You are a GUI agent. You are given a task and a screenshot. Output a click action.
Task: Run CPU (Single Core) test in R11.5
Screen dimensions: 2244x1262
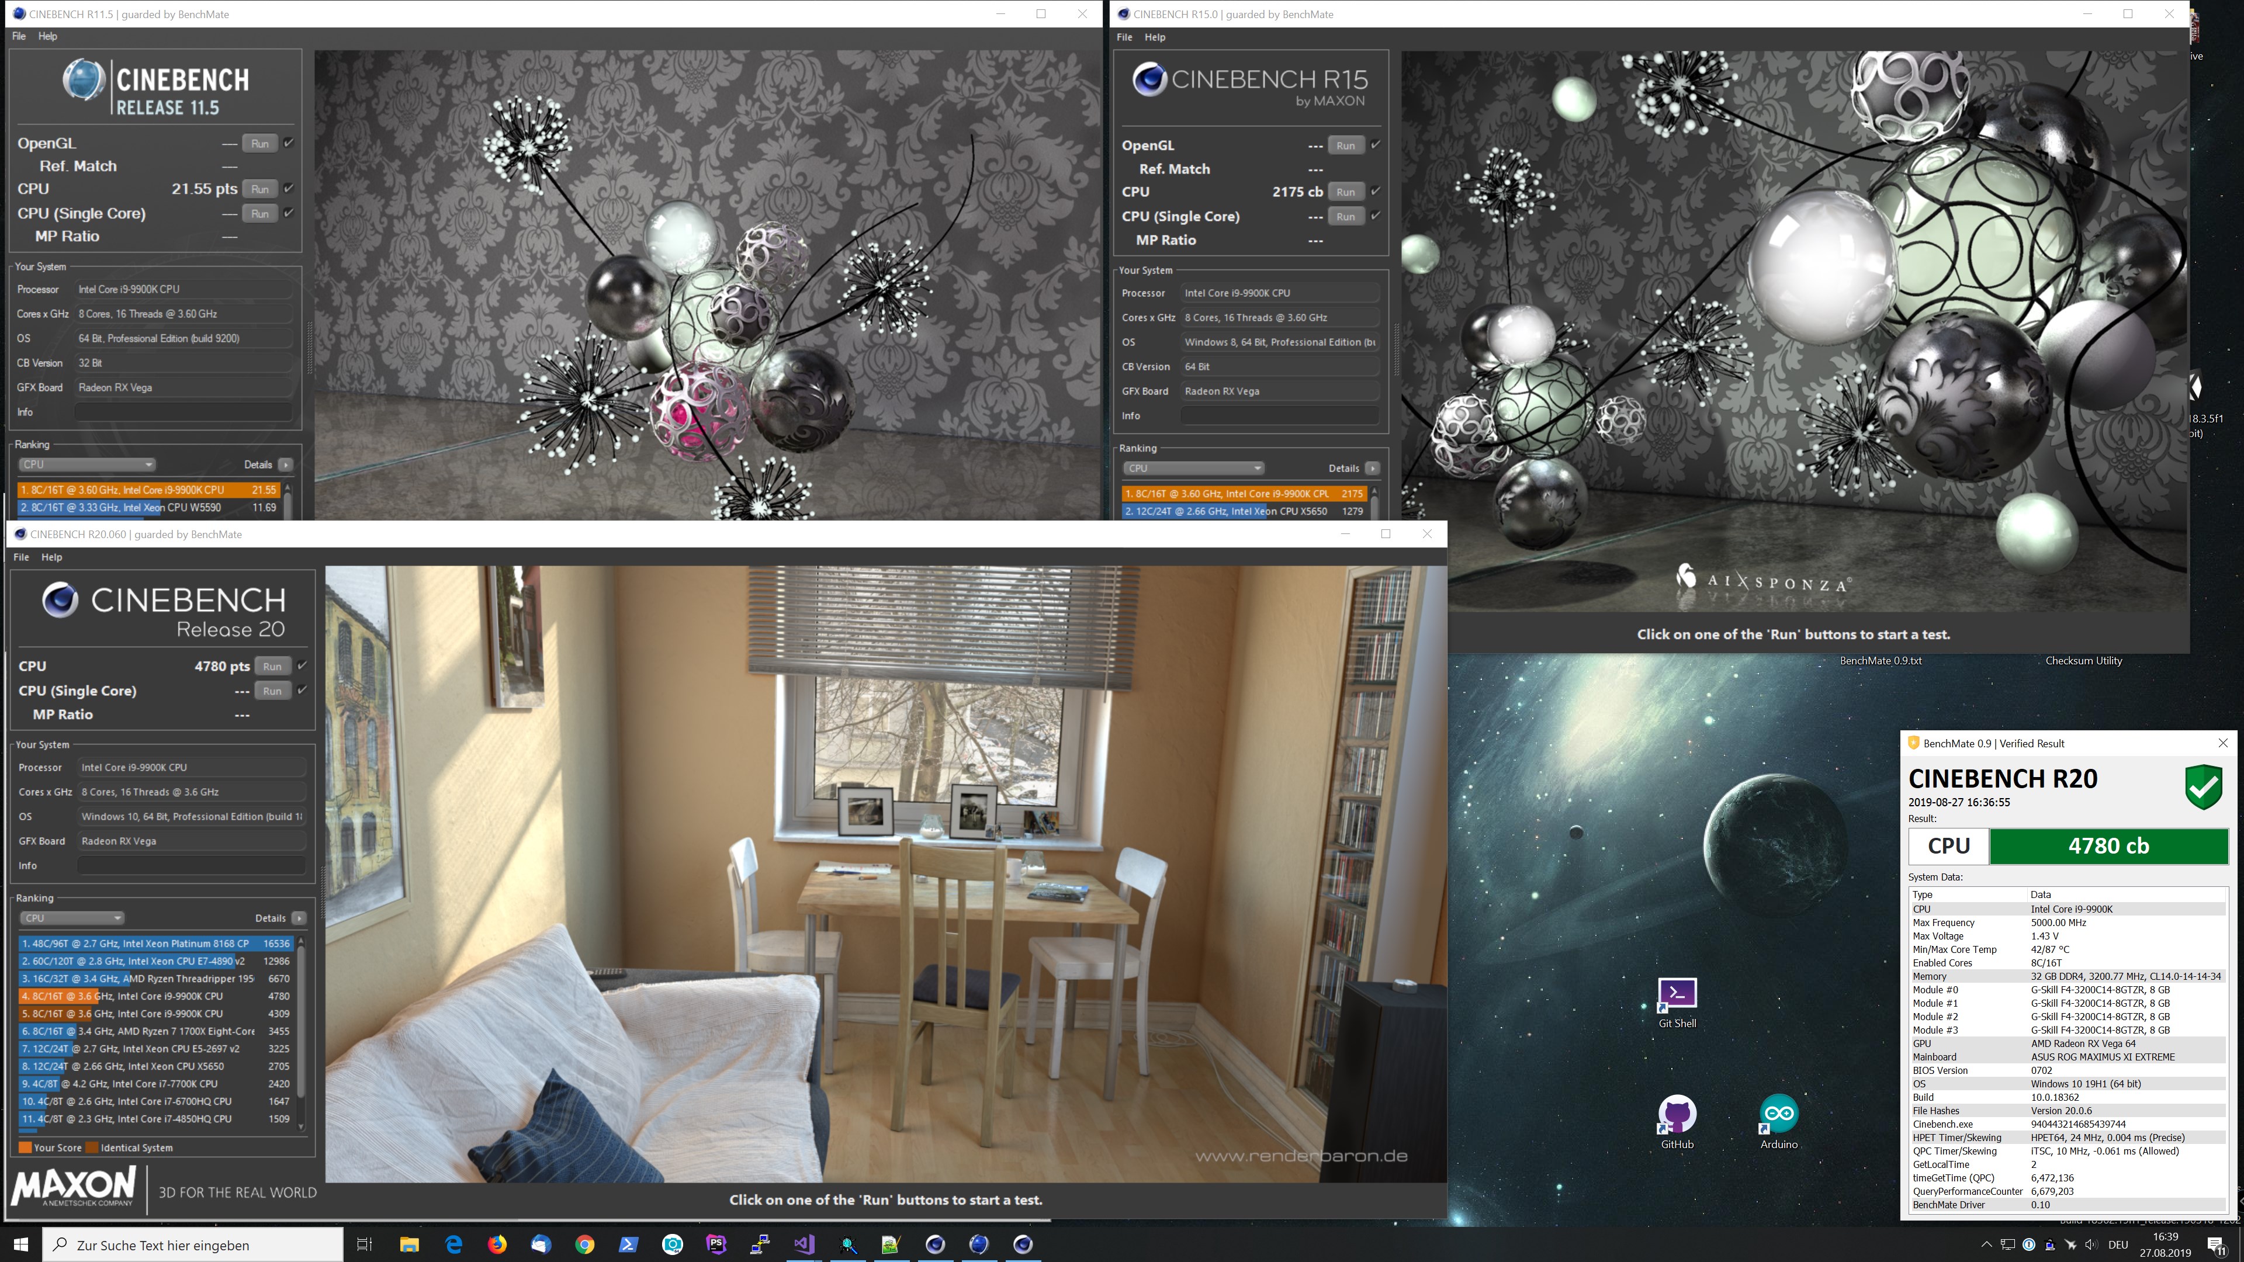[x=259, y=213]
